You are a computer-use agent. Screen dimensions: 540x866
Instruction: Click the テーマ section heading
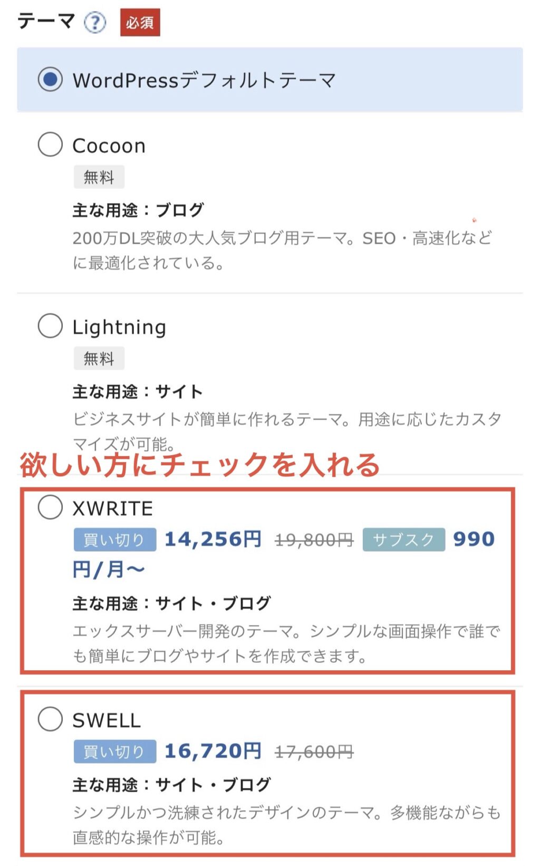[x=46, y=22]
